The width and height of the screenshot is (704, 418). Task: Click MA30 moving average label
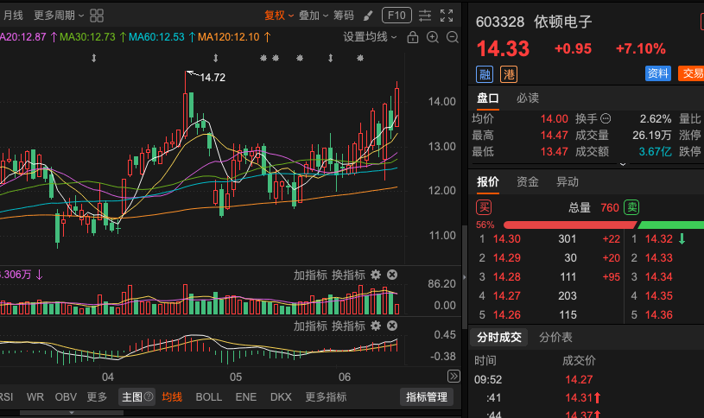[x=87, y=37]
